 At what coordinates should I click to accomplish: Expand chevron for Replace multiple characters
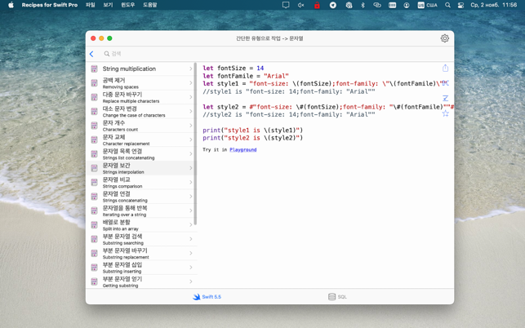tap(191, 97)
